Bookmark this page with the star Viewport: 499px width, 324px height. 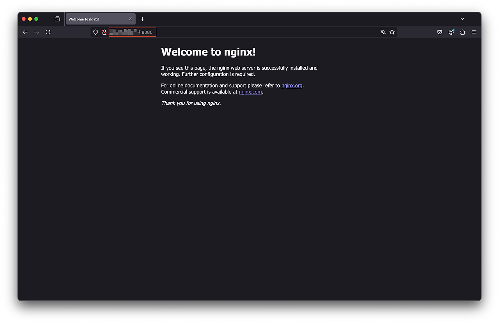pyautogui.click(x=392, y=32)
